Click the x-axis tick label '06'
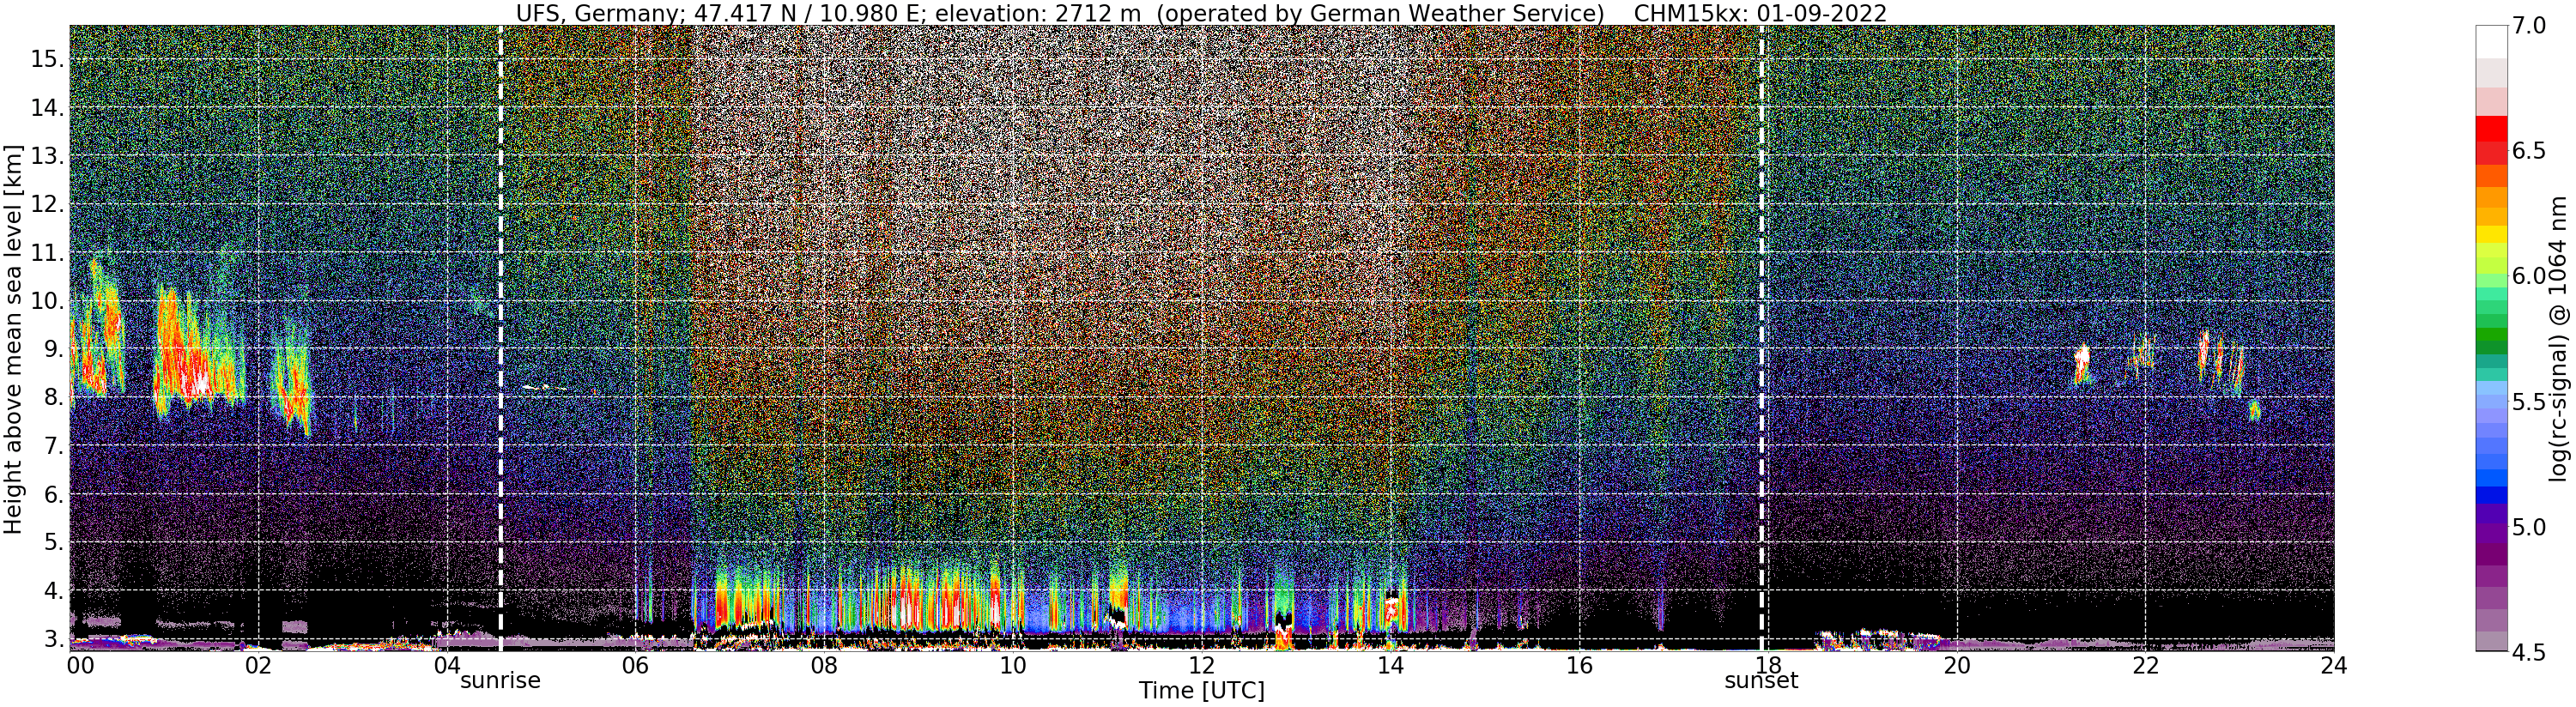The height and width of the screenshot is (707, 2576). [635, 665]
